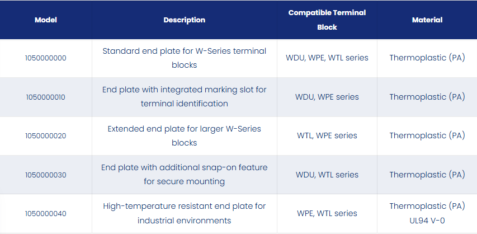The height and width of the screenshot is (234, 477).
Task: Click the Extended end plate description
Action: coord(185,135)
